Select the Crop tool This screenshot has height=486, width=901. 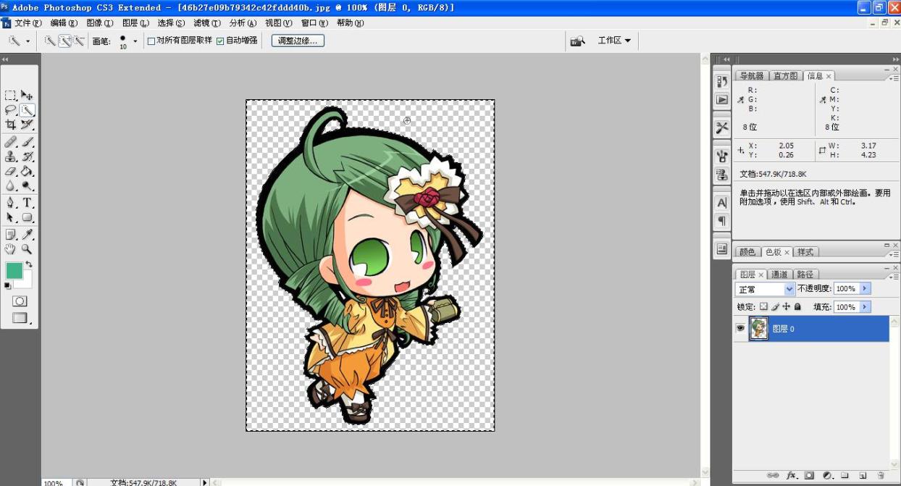10,125
